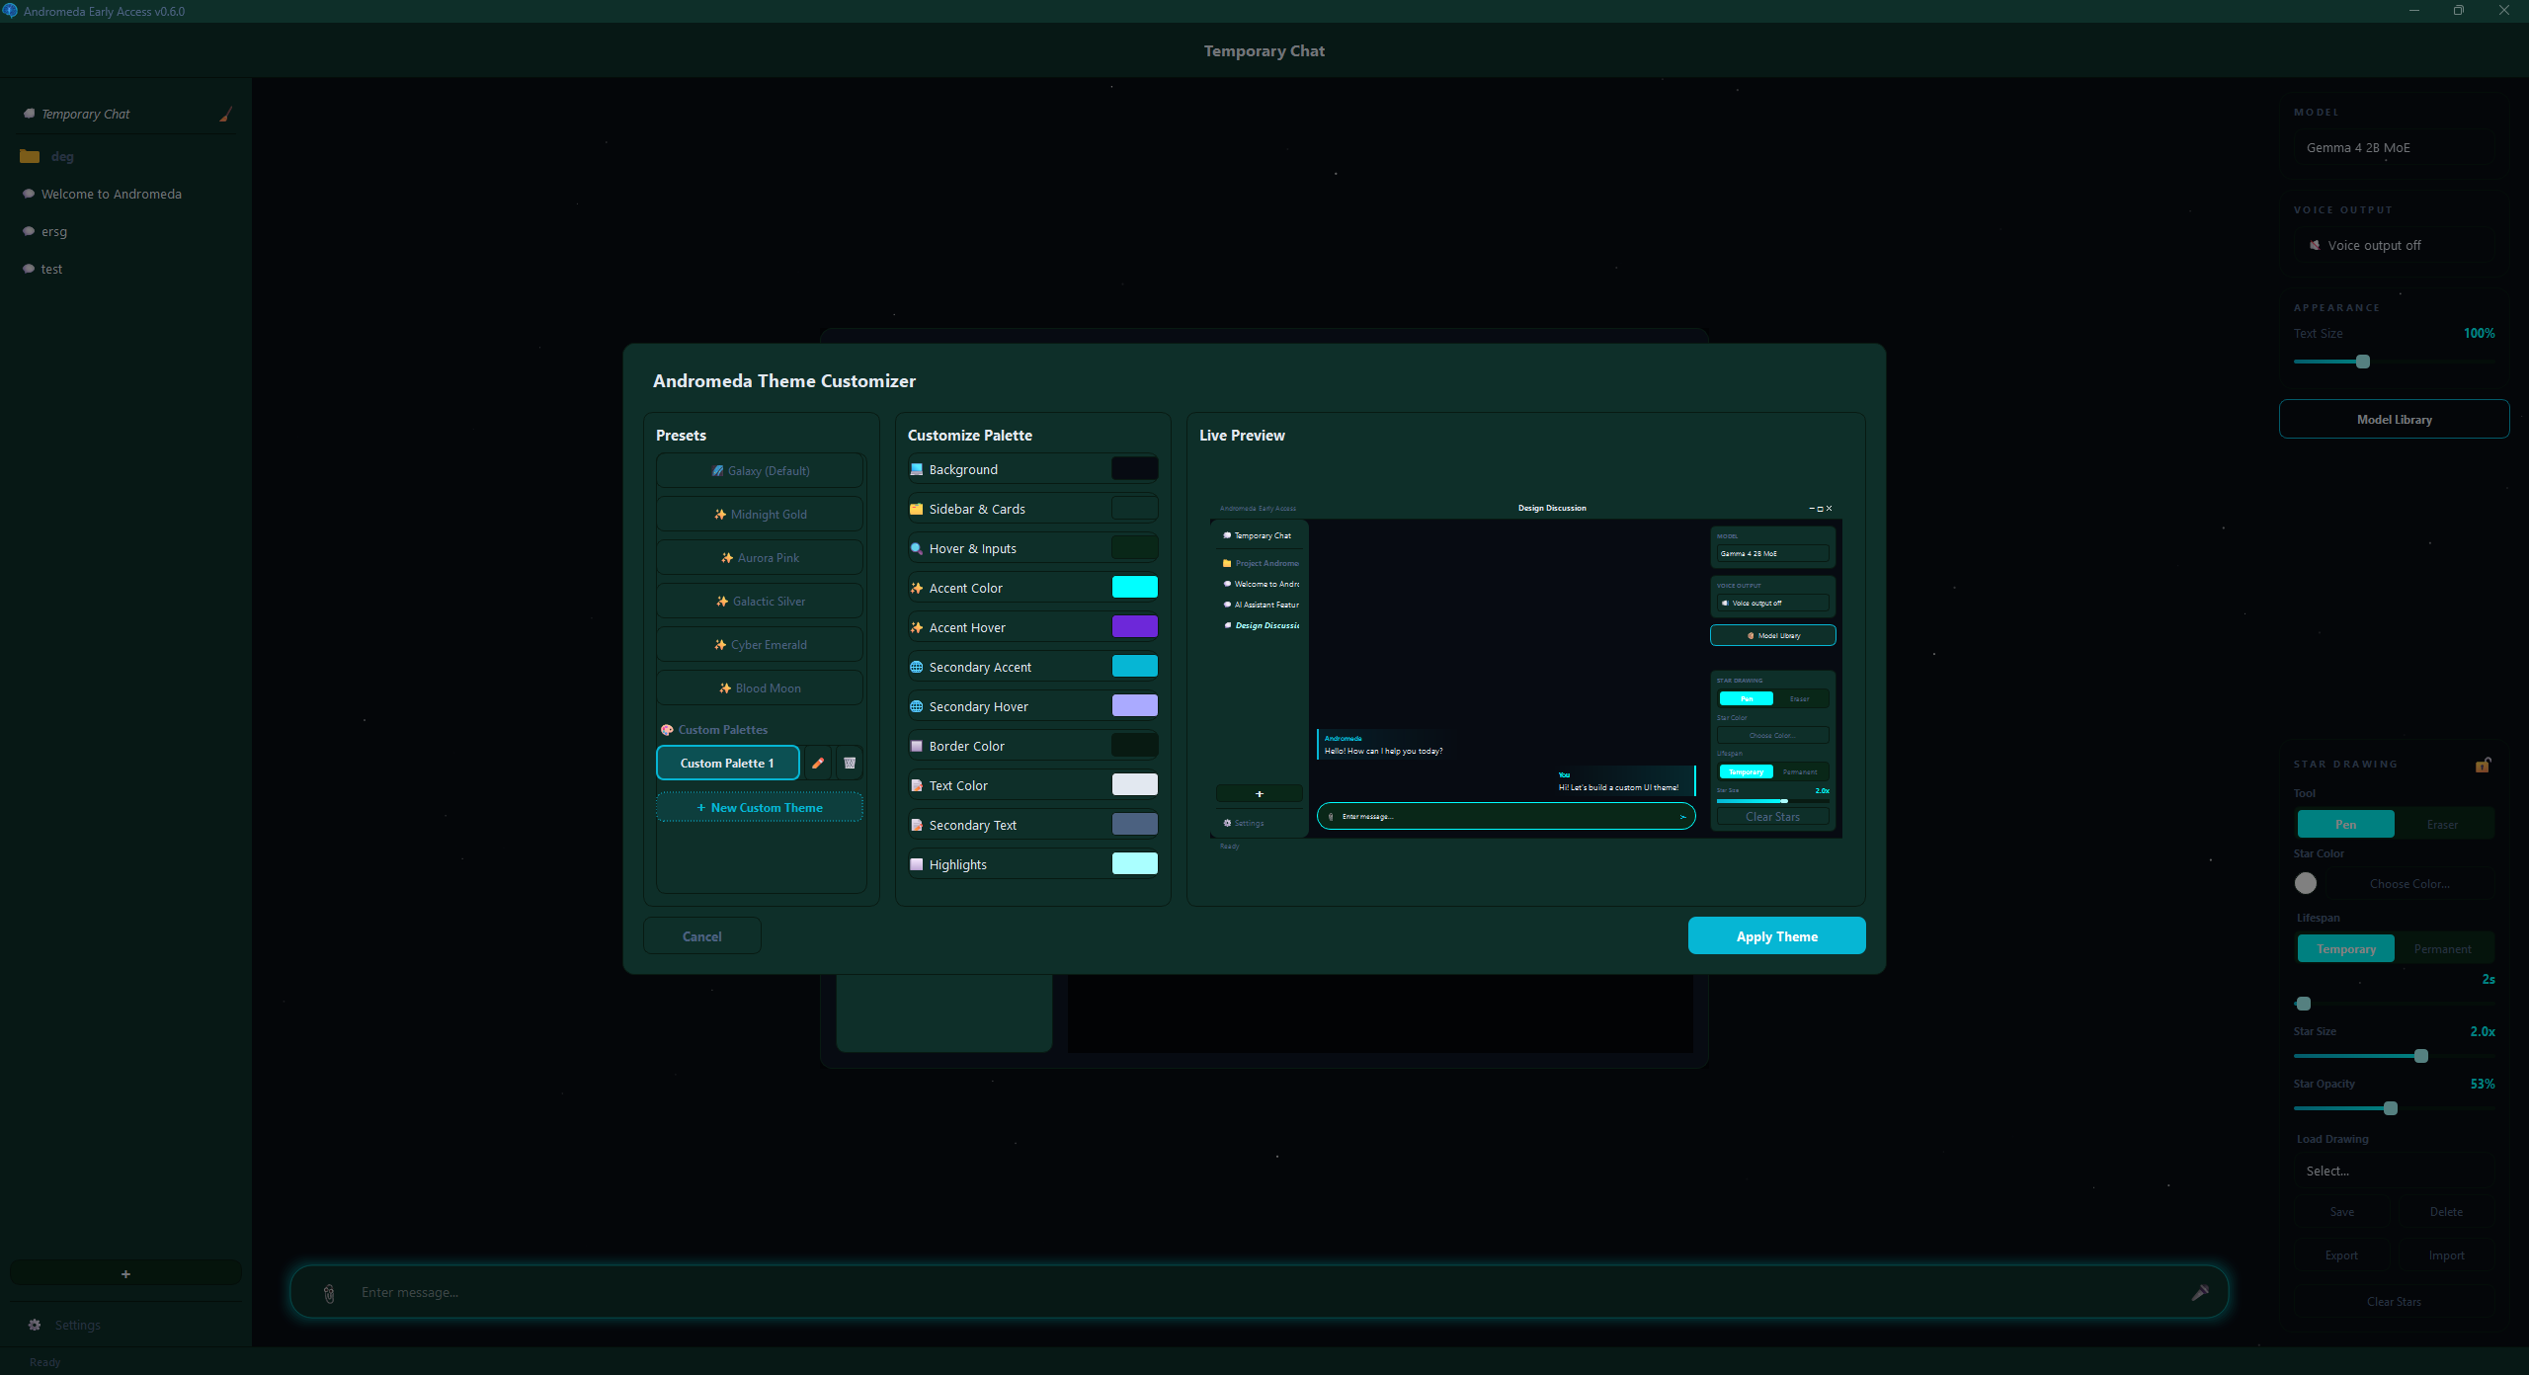Click the Save drawing button
Screen dimensions: 2529x1375
click(x=2341, y=1212)
